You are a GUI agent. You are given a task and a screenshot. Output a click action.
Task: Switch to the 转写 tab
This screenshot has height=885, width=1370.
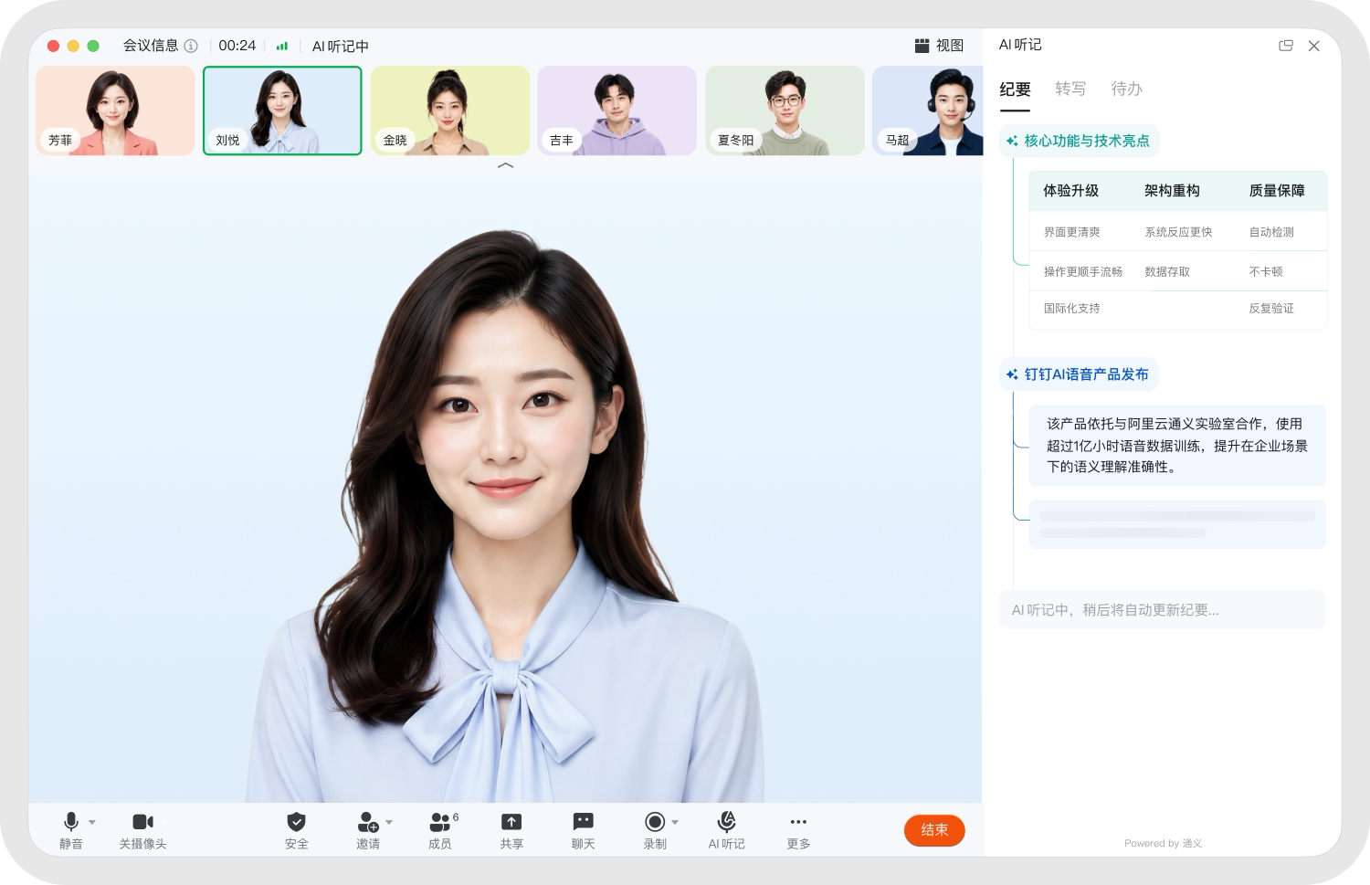[1070, 90]
